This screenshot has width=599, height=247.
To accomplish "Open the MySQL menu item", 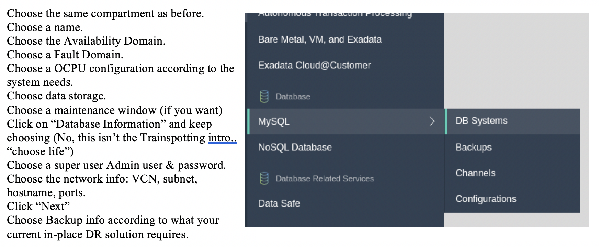I will point(274,121).
